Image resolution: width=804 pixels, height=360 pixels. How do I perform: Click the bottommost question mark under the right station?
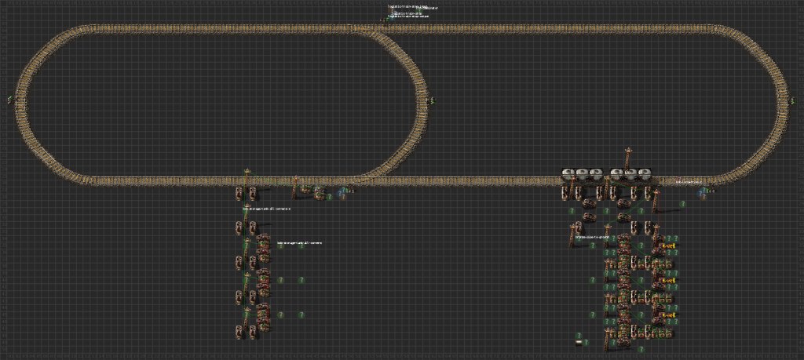[641, 349]
